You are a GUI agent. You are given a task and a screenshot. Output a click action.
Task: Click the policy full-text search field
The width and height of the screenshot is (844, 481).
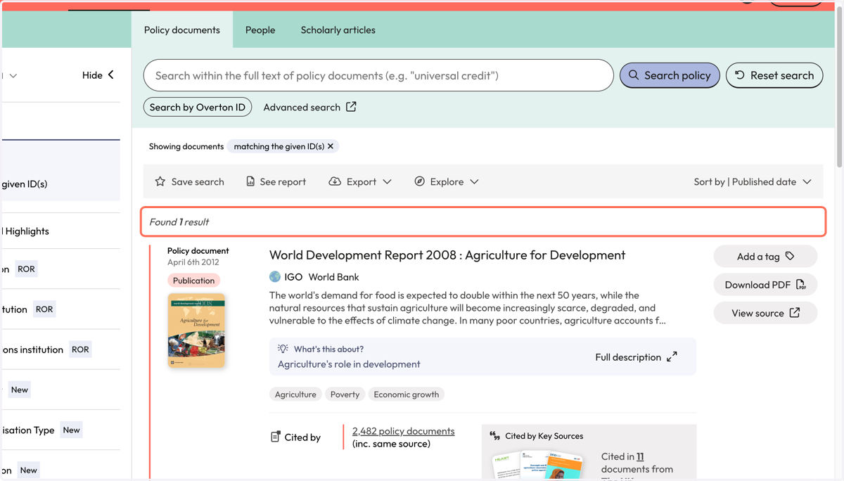coord(378,75)
